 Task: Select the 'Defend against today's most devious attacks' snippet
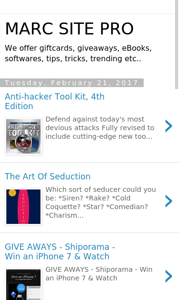100,128
